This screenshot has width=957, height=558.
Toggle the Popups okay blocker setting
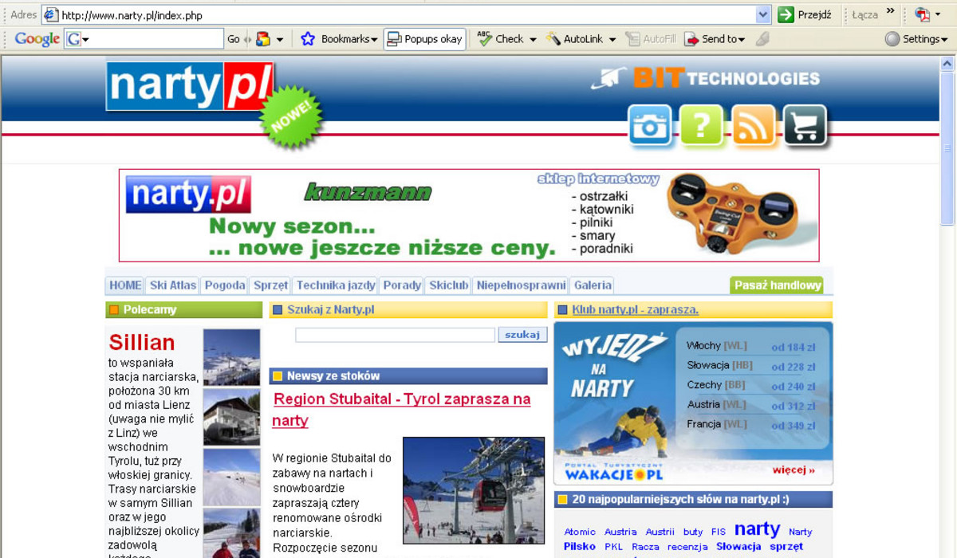point(424,37)
